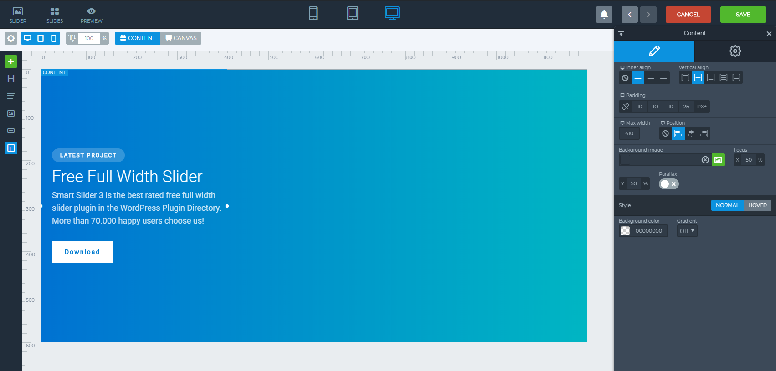Select NORMAL style state

point(727,205)
